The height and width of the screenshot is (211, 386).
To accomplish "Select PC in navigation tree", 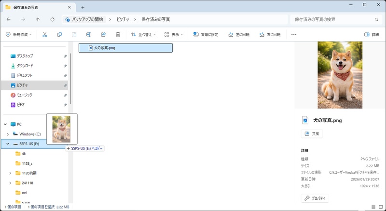I will pyautogui.click(x=19, y=125).
